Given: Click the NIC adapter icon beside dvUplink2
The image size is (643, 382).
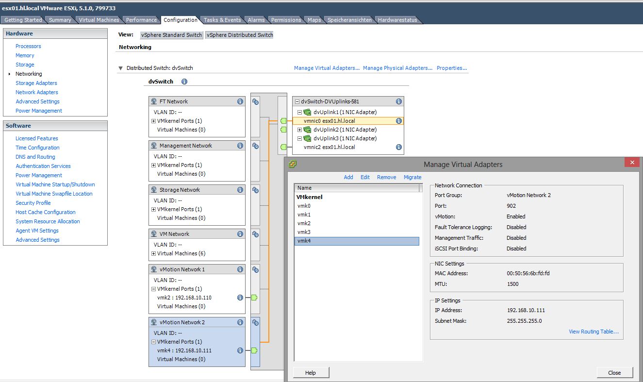Looking at the screenshot, I should [x=307, y=130].
